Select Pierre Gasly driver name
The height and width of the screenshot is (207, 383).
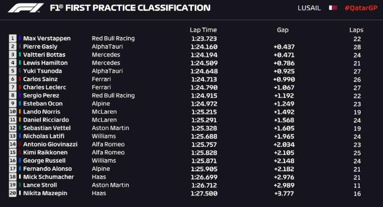click(x=40, y=47)
